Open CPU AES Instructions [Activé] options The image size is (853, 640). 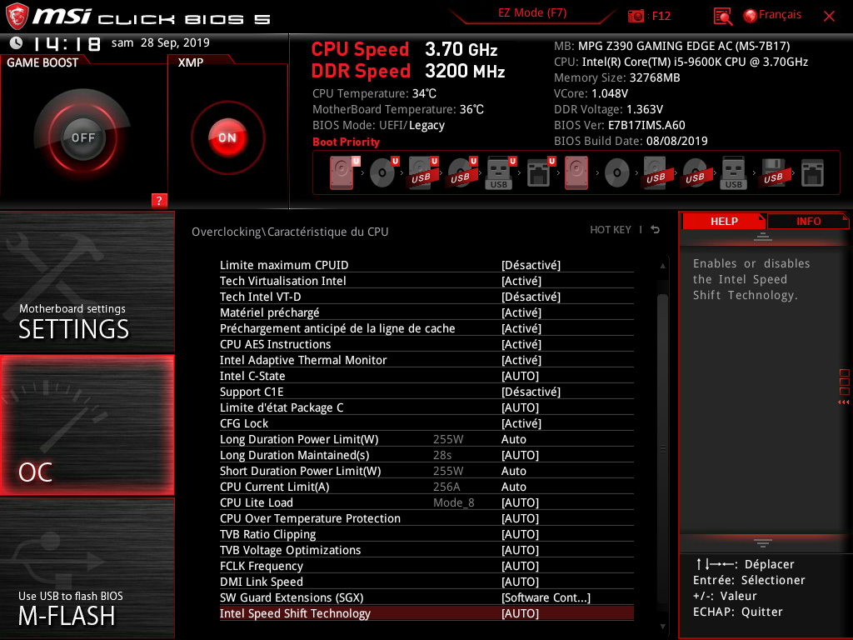[521, 344]
